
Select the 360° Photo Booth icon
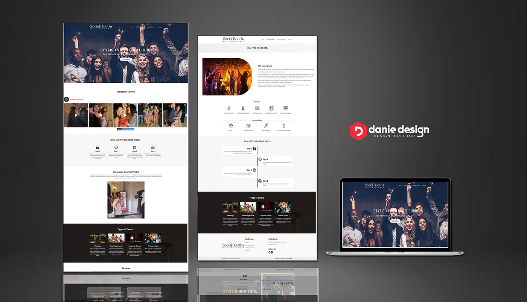tap(229, 108)
